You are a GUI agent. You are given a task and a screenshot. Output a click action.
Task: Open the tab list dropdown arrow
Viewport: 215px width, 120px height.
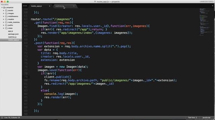click(x=213, y=6)
